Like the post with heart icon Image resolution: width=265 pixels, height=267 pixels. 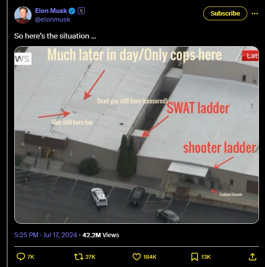click(x=137, y=257)
